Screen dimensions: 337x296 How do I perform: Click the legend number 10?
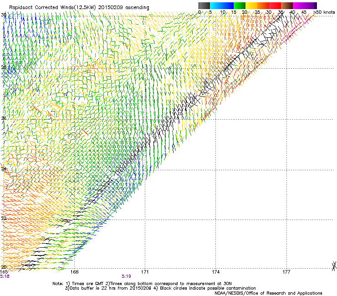(223, 12)
